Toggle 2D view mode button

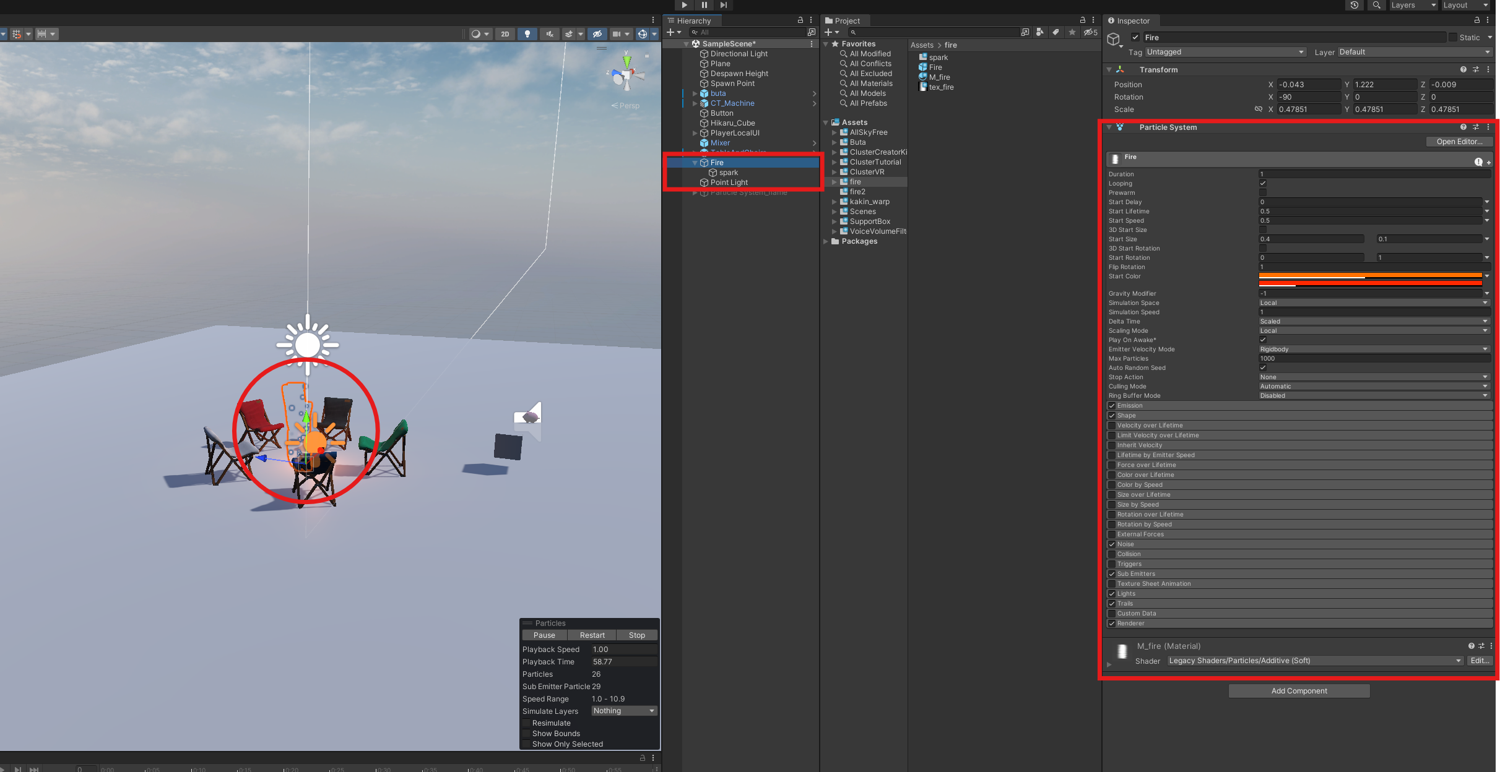505,34
